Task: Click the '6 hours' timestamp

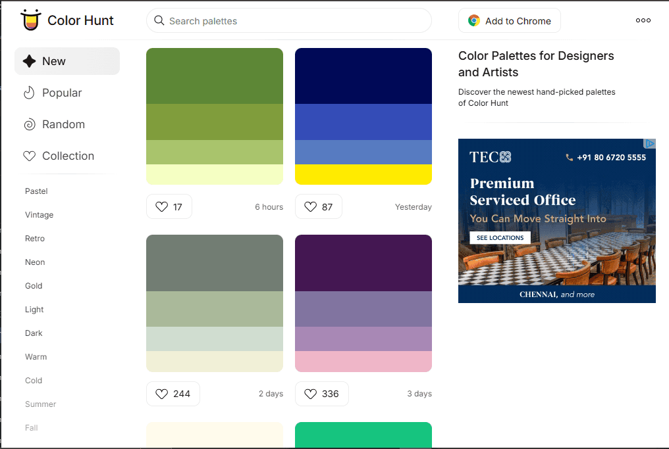Action: coord(269,206)
